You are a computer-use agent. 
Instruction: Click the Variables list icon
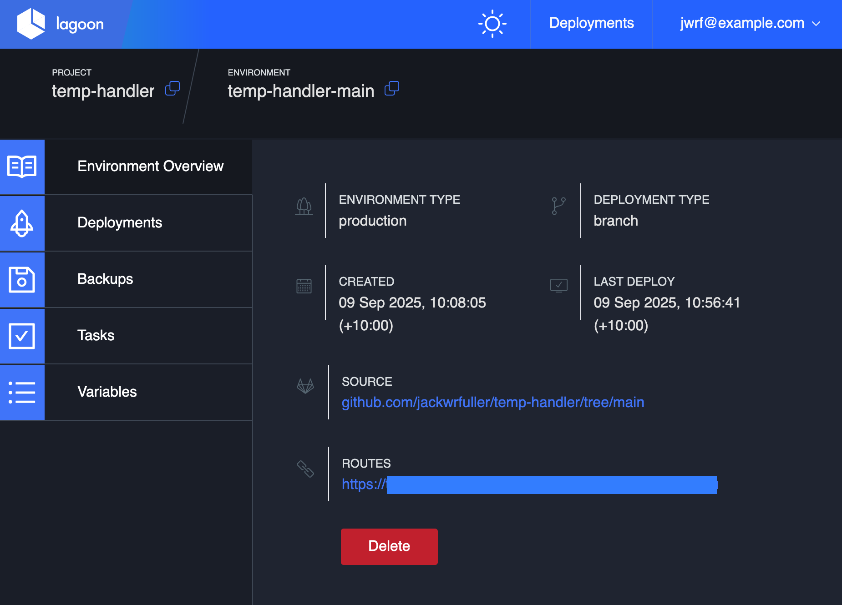22,392
